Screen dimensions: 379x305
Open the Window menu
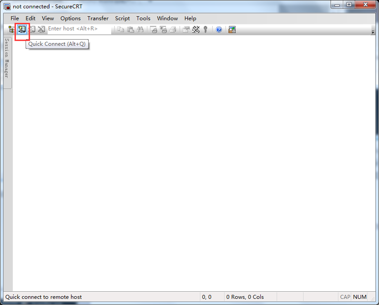167,18
